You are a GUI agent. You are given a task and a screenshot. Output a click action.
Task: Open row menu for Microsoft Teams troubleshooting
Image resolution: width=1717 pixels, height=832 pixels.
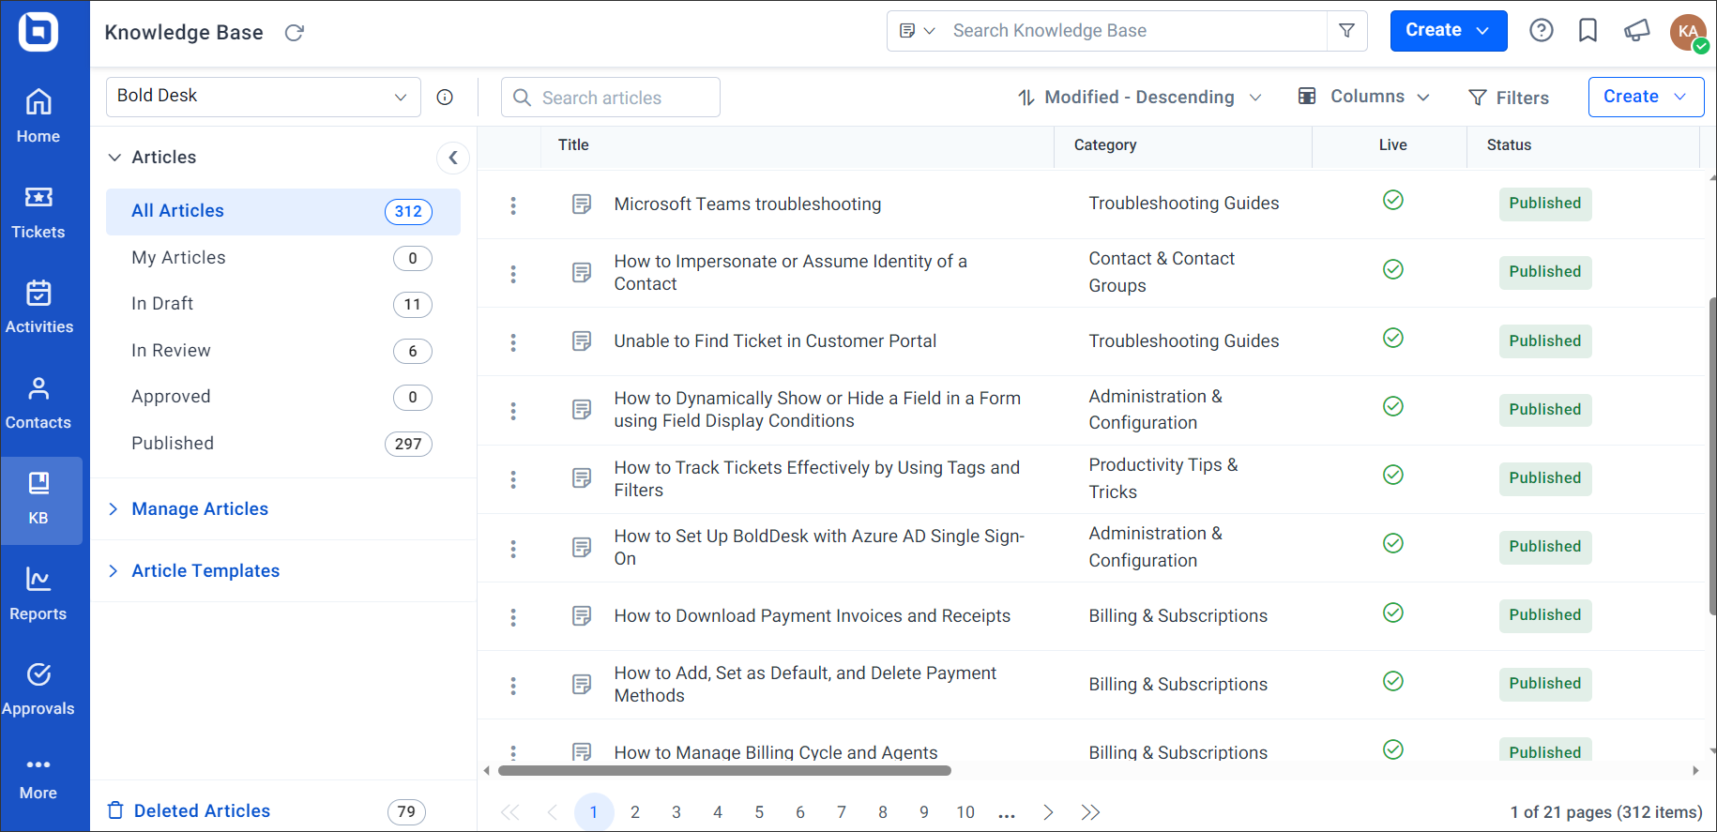[513, 205]
